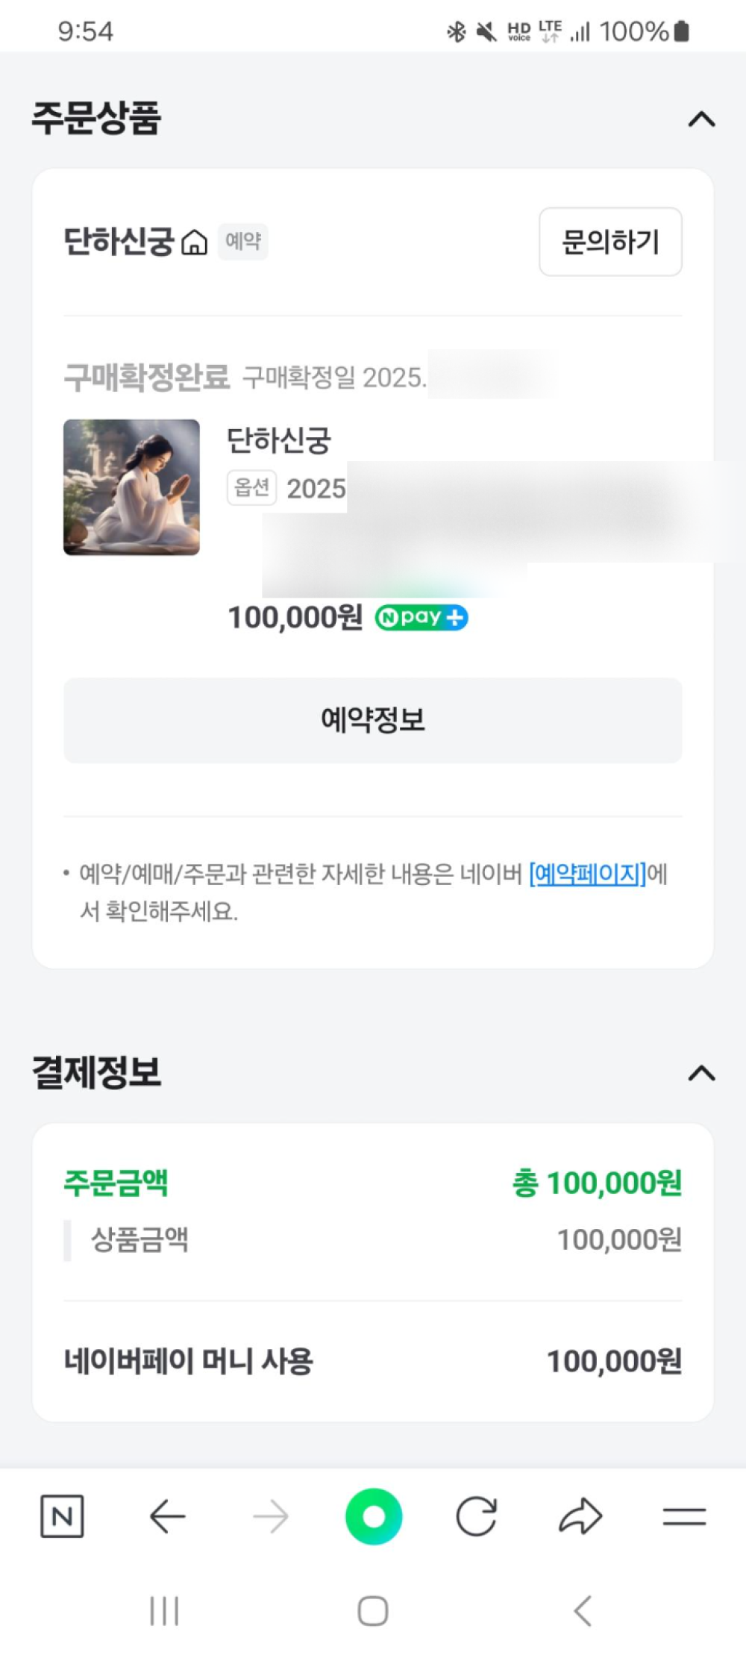Tap the Android system back chevron
Image resolution: width=746 pixels, height=1658 pixels.
click(583, 1610)
